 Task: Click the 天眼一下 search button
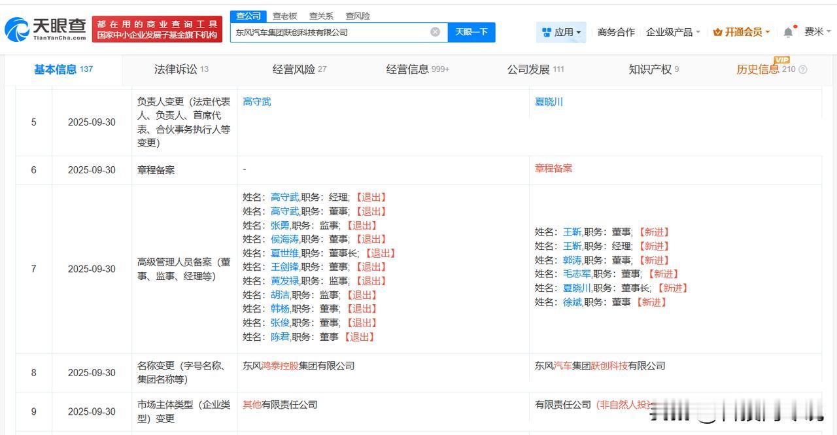point(471,32)
